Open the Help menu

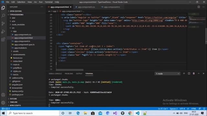(x=57, y=2)
